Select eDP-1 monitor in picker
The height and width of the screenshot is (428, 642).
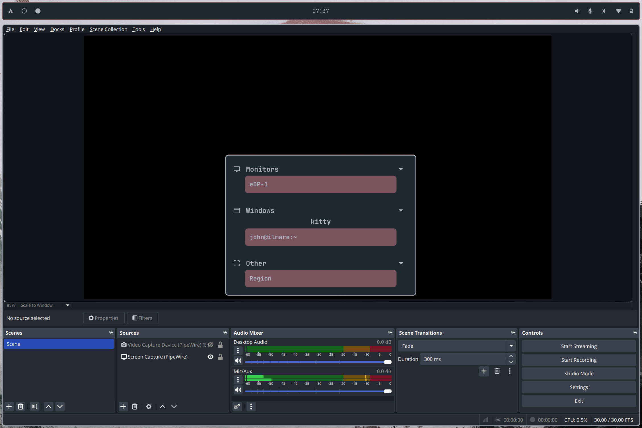point(321,184)
